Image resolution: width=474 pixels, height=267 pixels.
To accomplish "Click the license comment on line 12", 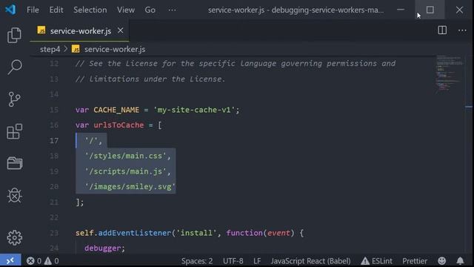I will coord(236,64).
